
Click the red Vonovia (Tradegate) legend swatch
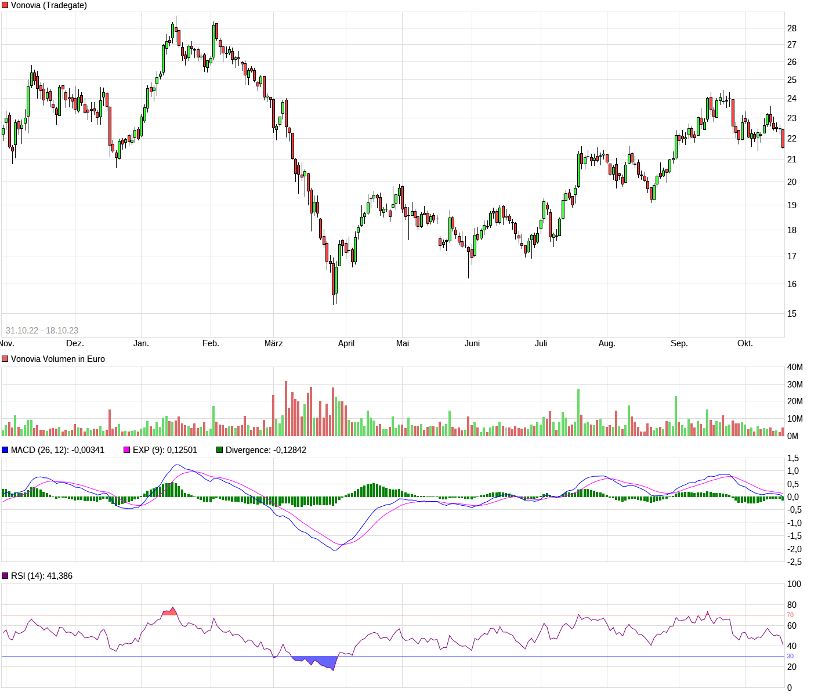pos(5,5)
